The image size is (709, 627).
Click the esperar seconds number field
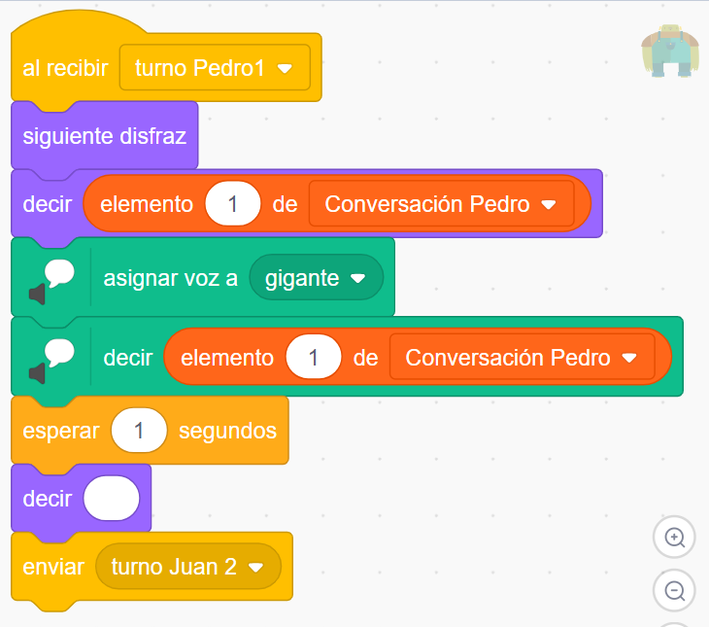tap(139, 430)
